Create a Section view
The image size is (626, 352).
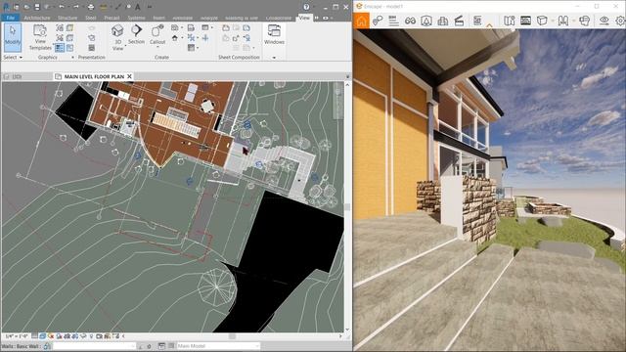coord(136,35)
